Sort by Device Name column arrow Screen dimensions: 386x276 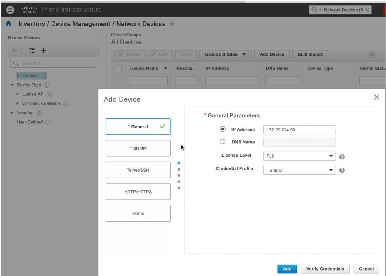(165, 68)
